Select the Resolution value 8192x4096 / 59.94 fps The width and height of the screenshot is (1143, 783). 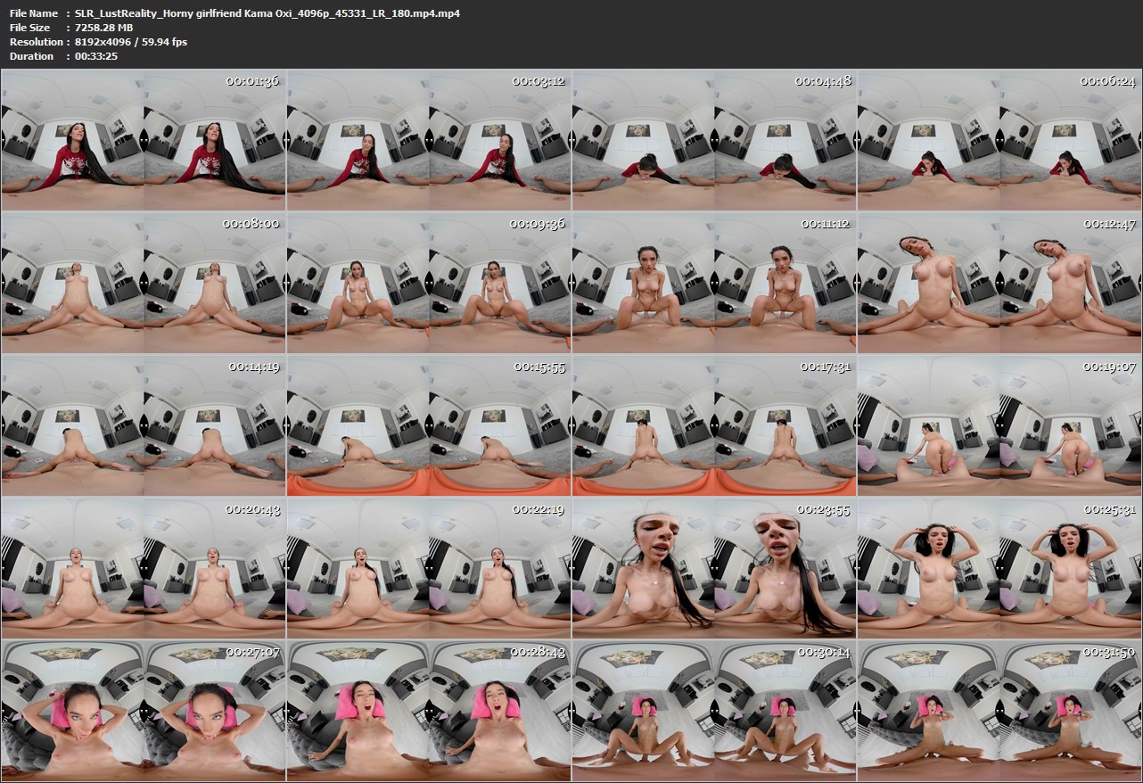[131, 42]
